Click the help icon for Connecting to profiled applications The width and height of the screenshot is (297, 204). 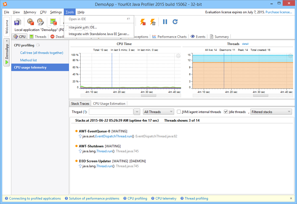[6, 198]
